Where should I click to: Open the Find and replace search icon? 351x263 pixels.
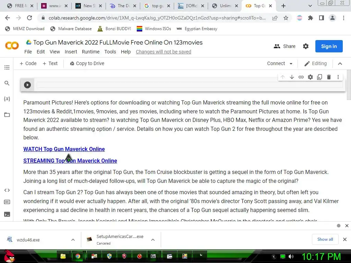(x=7, y=83)
